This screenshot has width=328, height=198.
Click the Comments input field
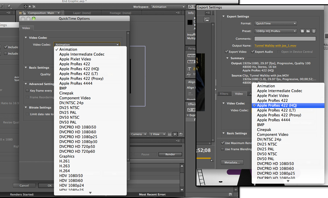[285, 39]
